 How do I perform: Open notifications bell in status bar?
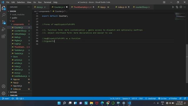[x=185, y=98]
